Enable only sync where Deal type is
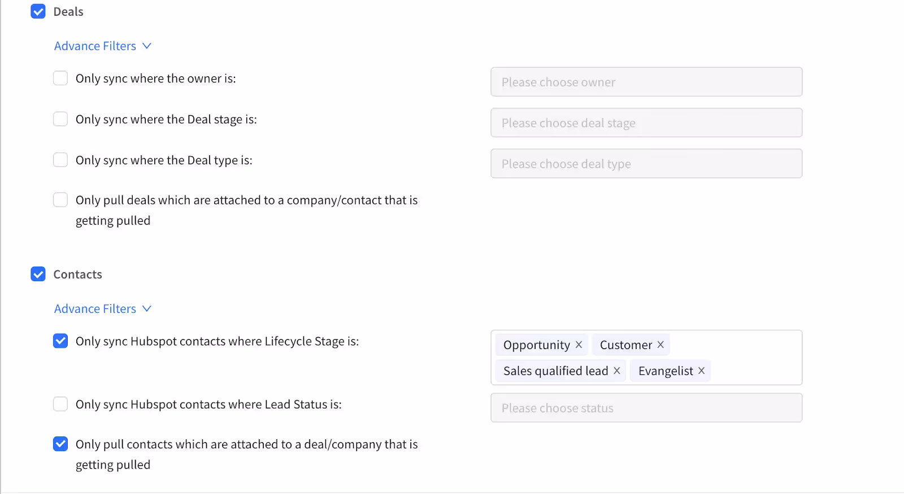This screenshot has height=494, width=904. pos(60,160)
